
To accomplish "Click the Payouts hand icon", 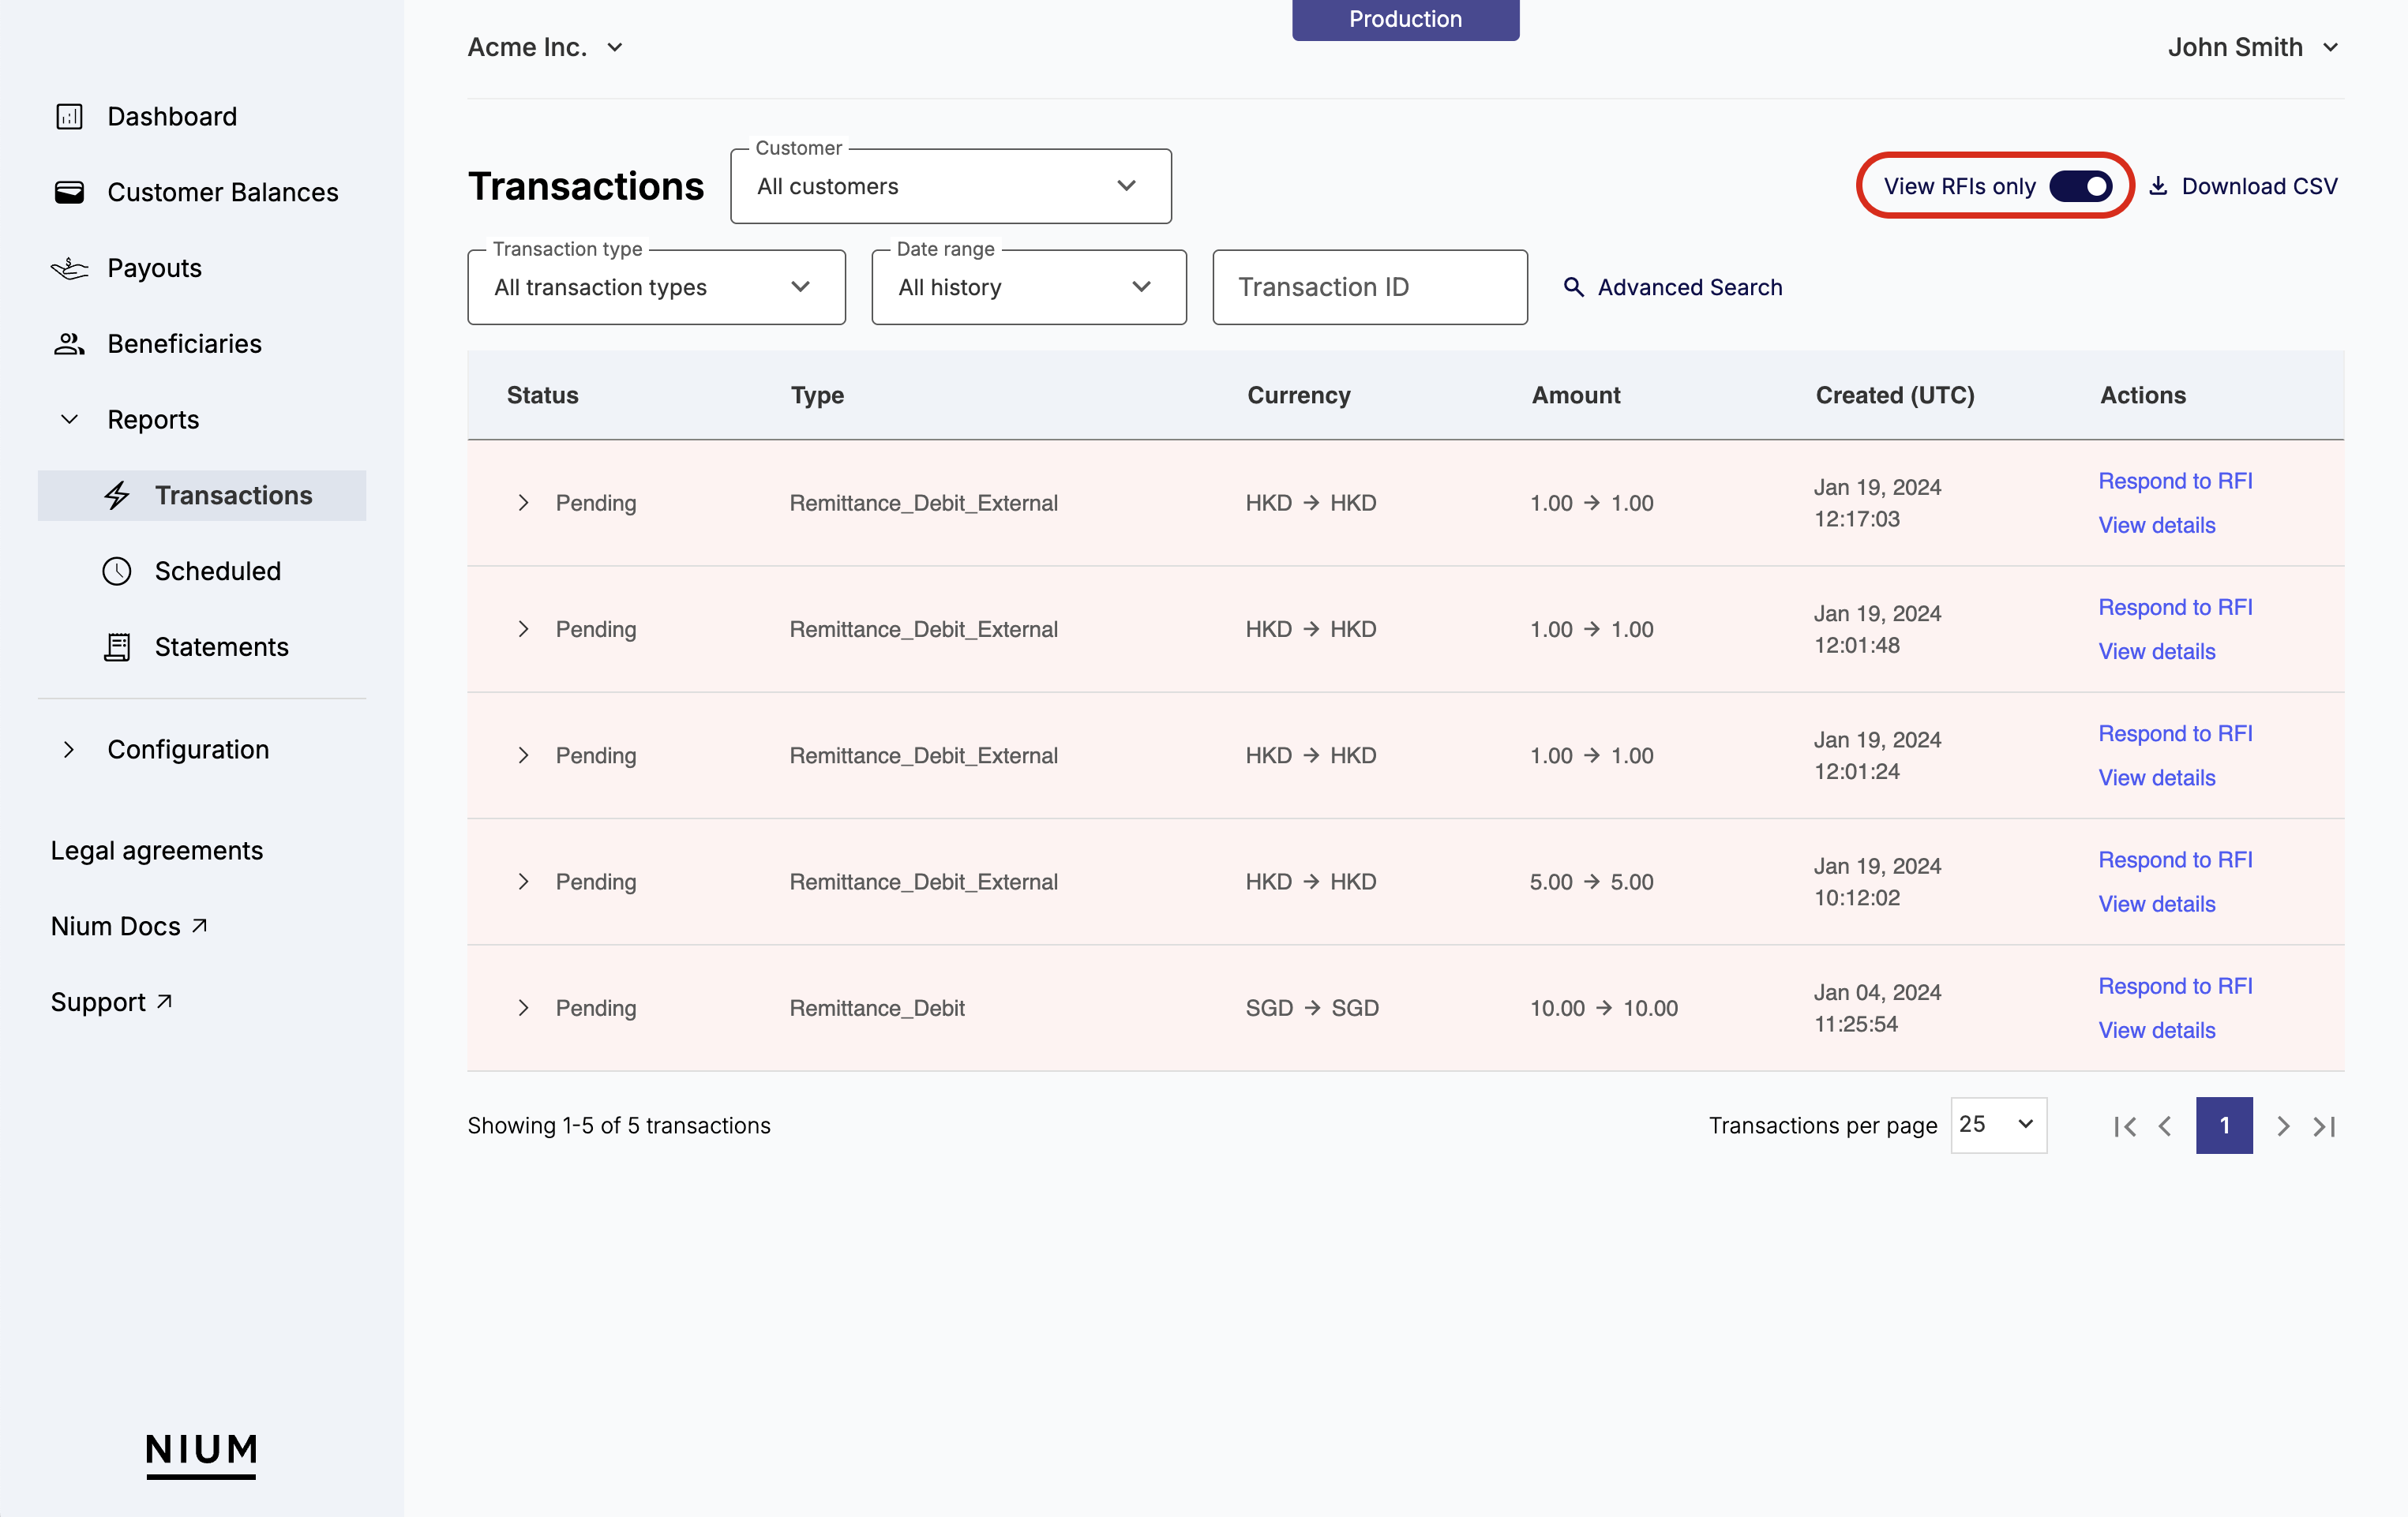I will click(x=69, y=268).
